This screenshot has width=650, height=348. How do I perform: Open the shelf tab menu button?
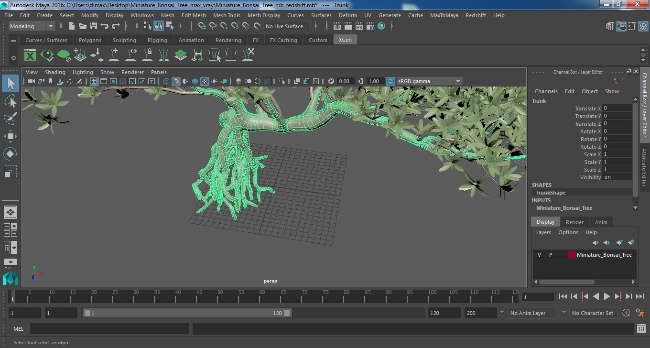coord(13,41)
